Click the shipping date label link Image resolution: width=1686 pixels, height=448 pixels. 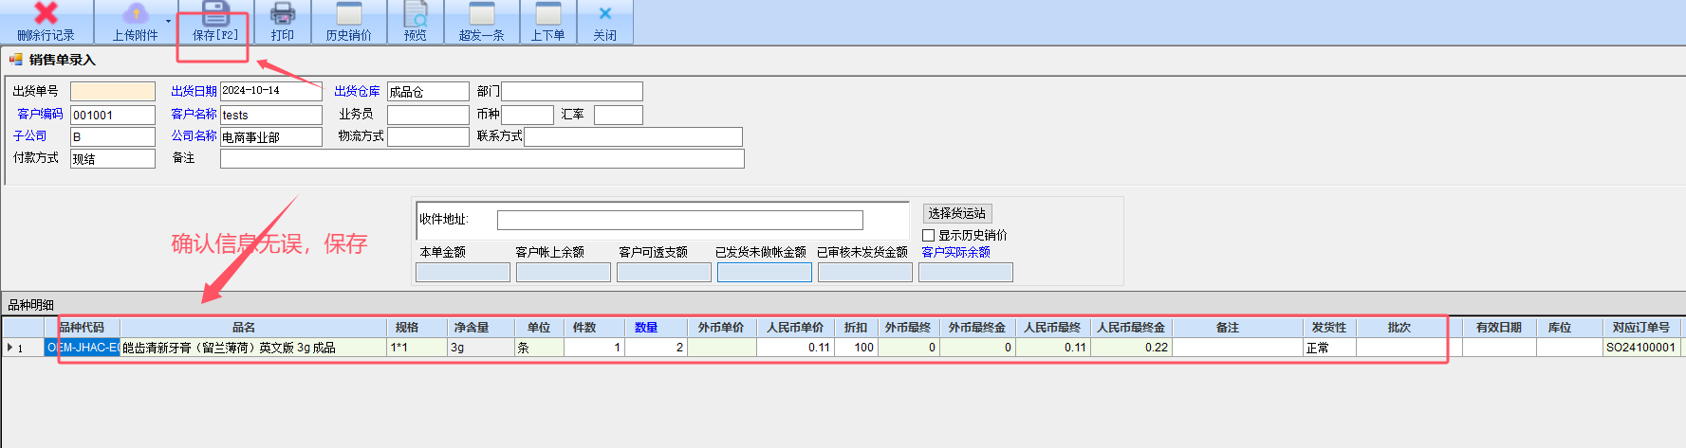pyautogui.click(x=194, y=91)
